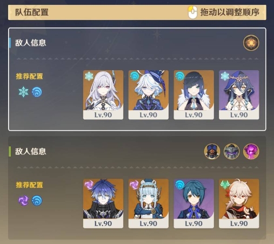Select the white-haired Cryo character card
Screen dimensions: 274x244
(x=103, y=95)
